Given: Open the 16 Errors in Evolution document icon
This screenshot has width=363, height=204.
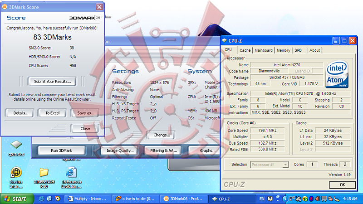Looking at the screenshot, I should click(x=71, y=177).
